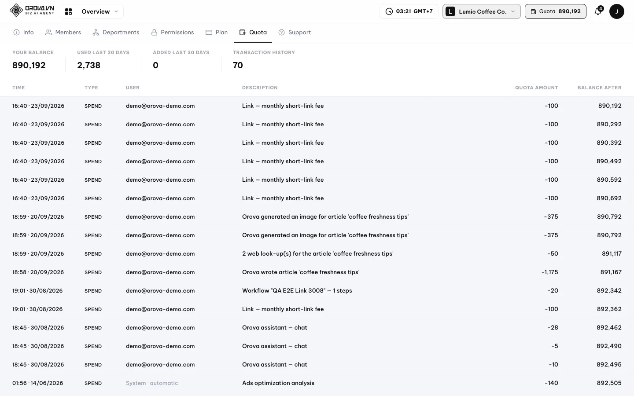Open the user avatar J menu

tap(616, 11)
